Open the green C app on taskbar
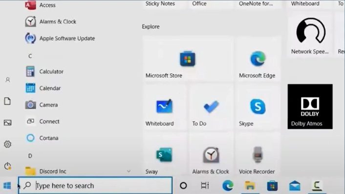 [x=317, y=186]
